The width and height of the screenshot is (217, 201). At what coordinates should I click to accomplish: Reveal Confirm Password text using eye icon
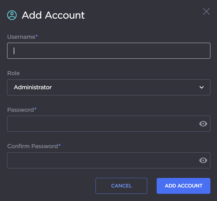[x=203, y=160]
